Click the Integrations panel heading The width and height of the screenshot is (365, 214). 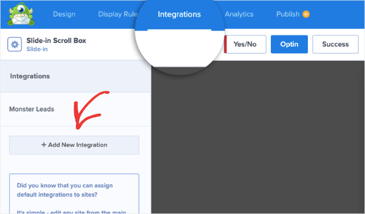tap(30, 76)
